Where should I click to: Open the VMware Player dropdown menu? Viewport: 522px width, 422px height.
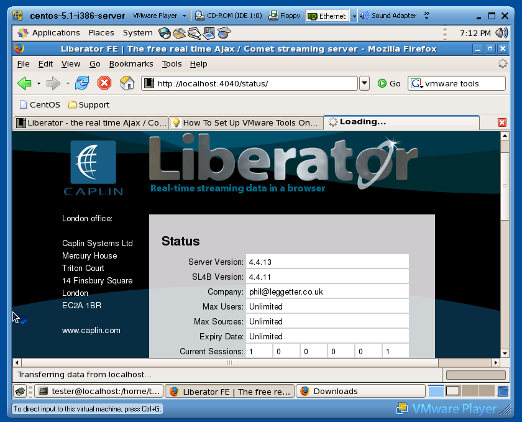click(160, 16)
